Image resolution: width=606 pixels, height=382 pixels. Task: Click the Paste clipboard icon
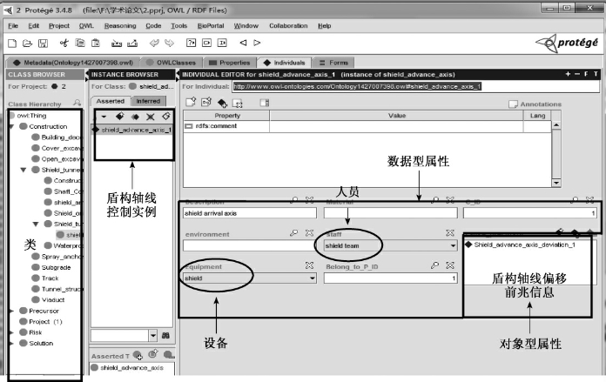[x=95, y=43]
